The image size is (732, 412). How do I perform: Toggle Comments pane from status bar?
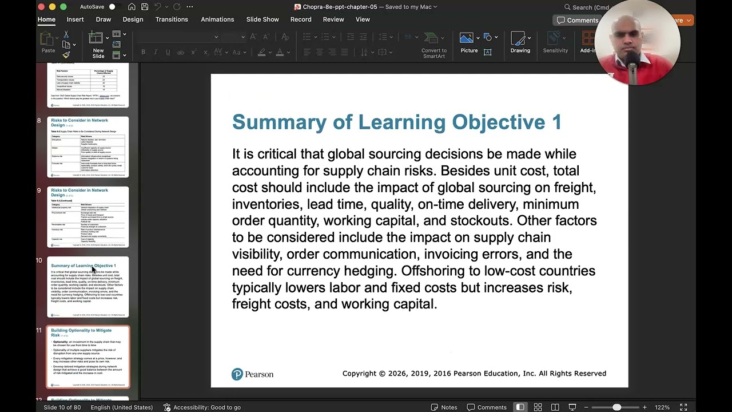[x=487, y=407]
